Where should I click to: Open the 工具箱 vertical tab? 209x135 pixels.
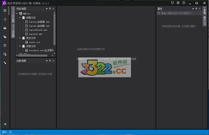point(204,11)
